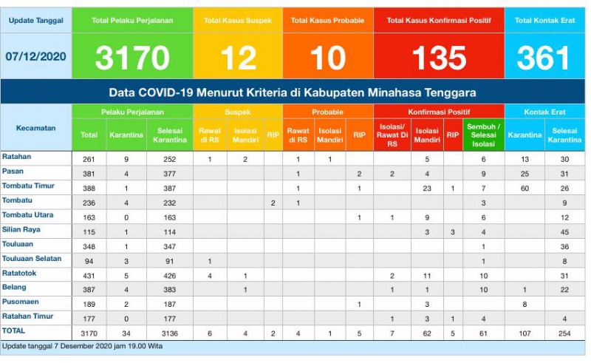This screenshot has width=591, height=363.
Task: Click value 236 in Tombatu row
Action: coord(89,203)
